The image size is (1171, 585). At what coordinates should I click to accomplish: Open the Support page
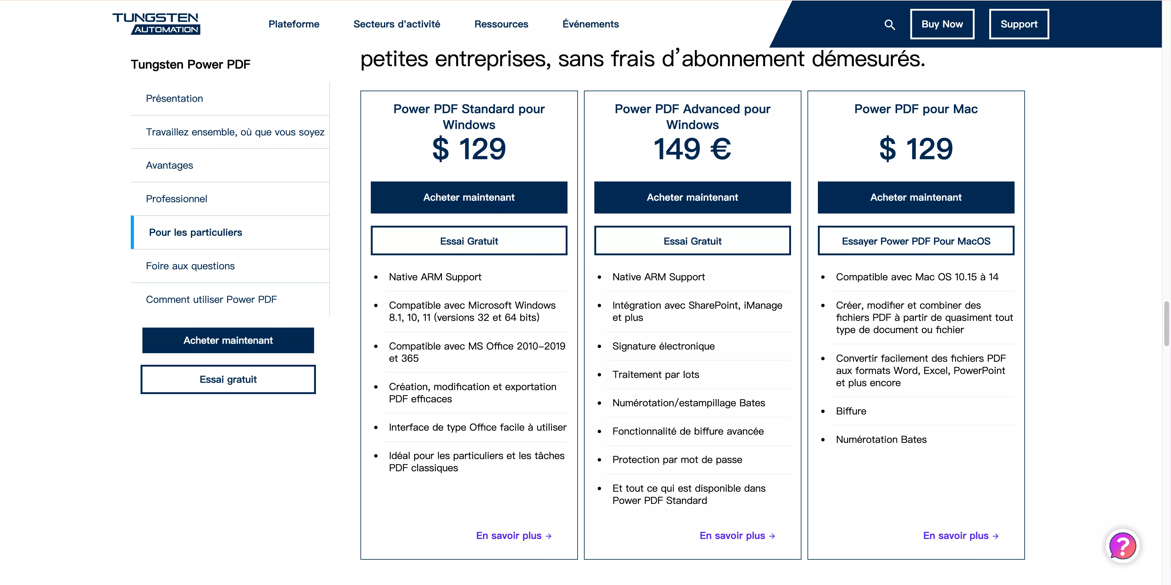(1018, 24)
